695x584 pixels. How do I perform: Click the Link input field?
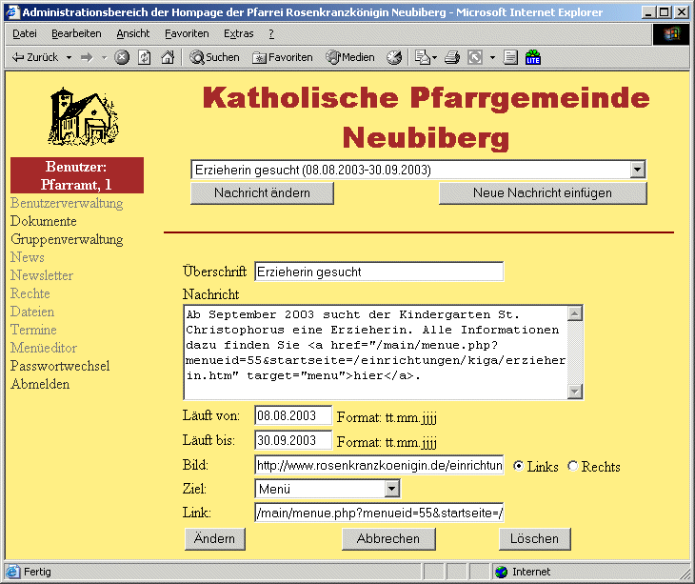379,513
